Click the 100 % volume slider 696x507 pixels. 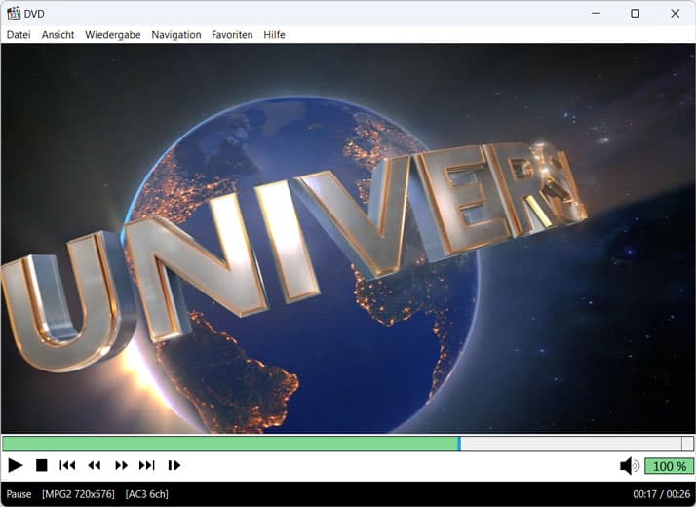click(x=670, y=466)
